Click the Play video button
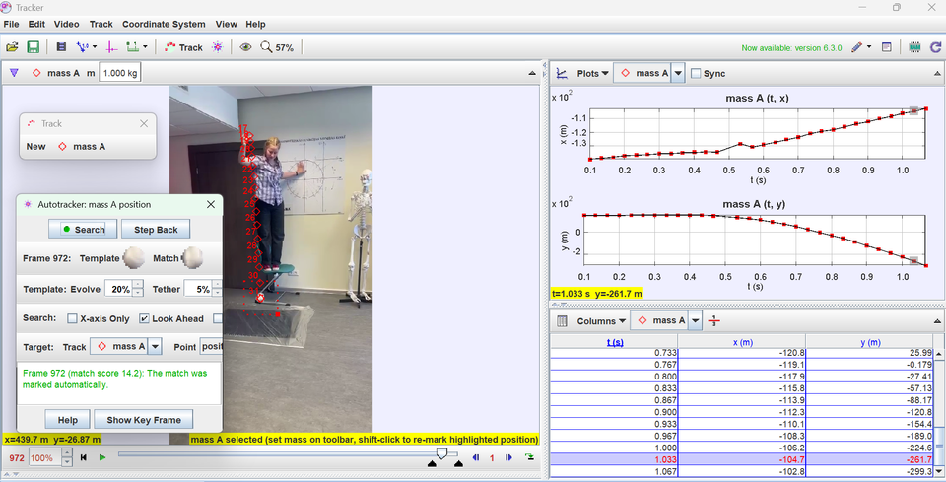This screenshot has width=946, height=482. coord(102,457)
